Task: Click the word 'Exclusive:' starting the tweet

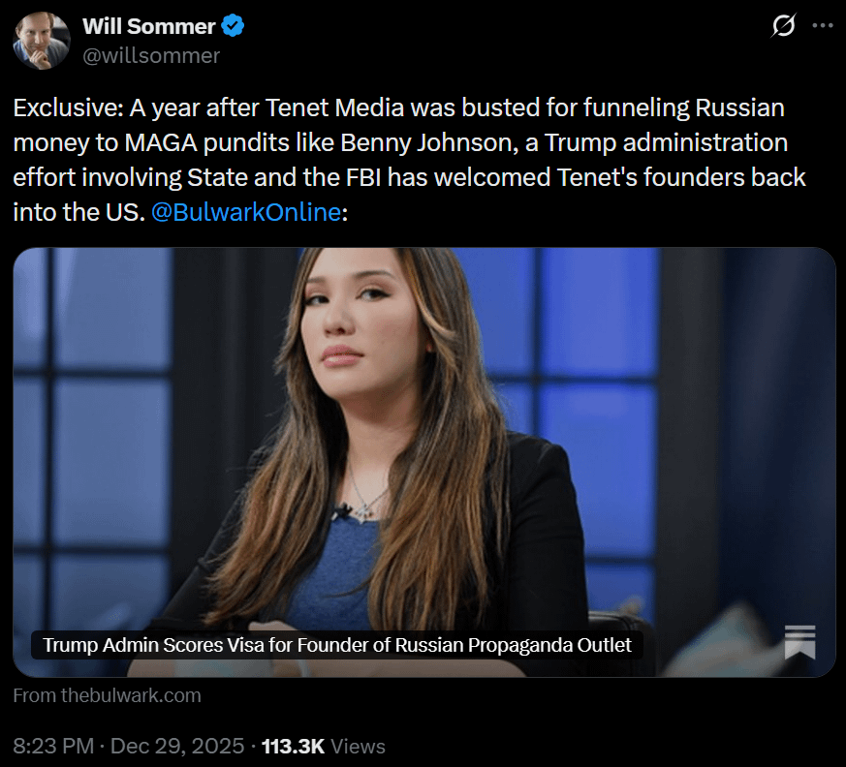Action: click(68, 107)
